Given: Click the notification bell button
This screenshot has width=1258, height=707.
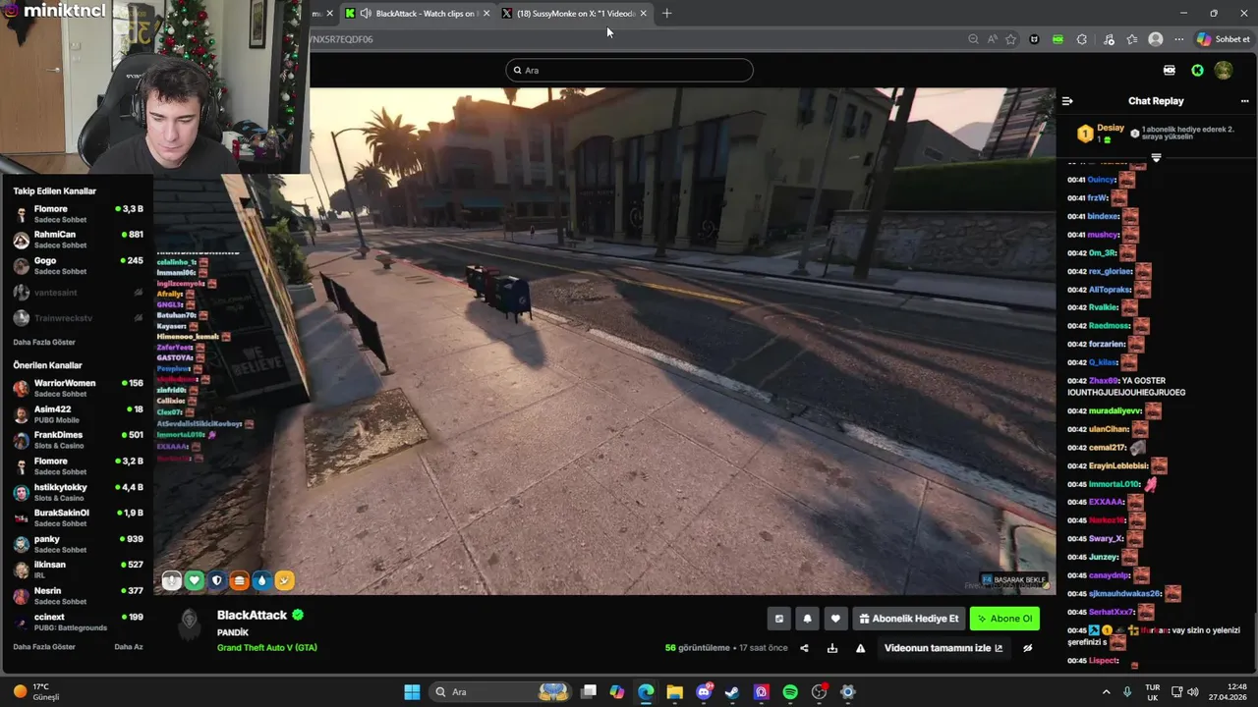Looking at the screenshot, I should tap(807, 619).
